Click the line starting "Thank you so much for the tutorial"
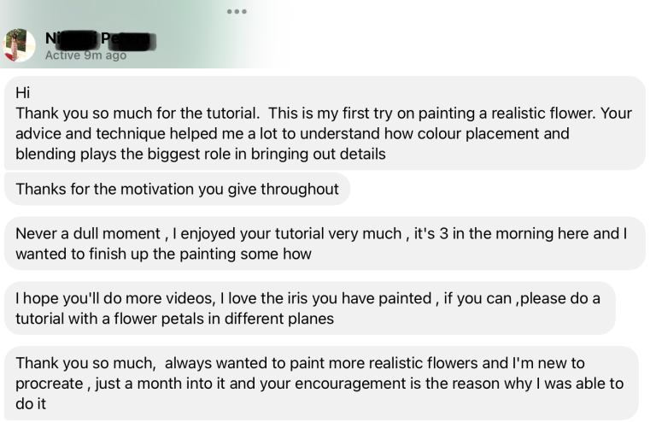Viewport: 656px width, 422px height. (324, 114)
